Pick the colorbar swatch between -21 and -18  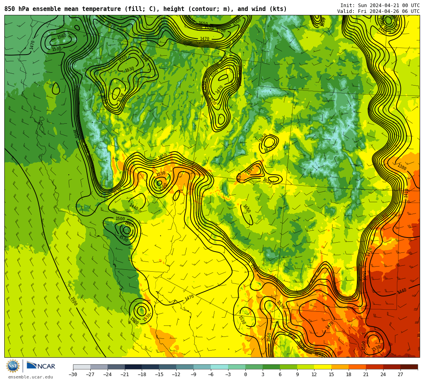point(133,367)
